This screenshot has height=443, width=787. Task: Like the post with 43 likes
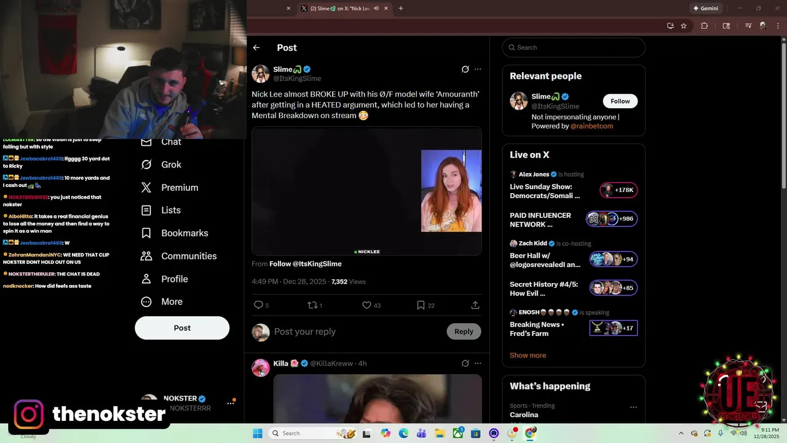(x=371, y=305)
